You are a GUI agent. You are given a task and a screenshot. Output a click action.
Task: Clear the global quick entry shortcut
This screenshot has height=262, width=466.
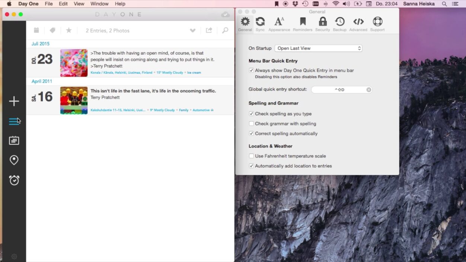368,90
